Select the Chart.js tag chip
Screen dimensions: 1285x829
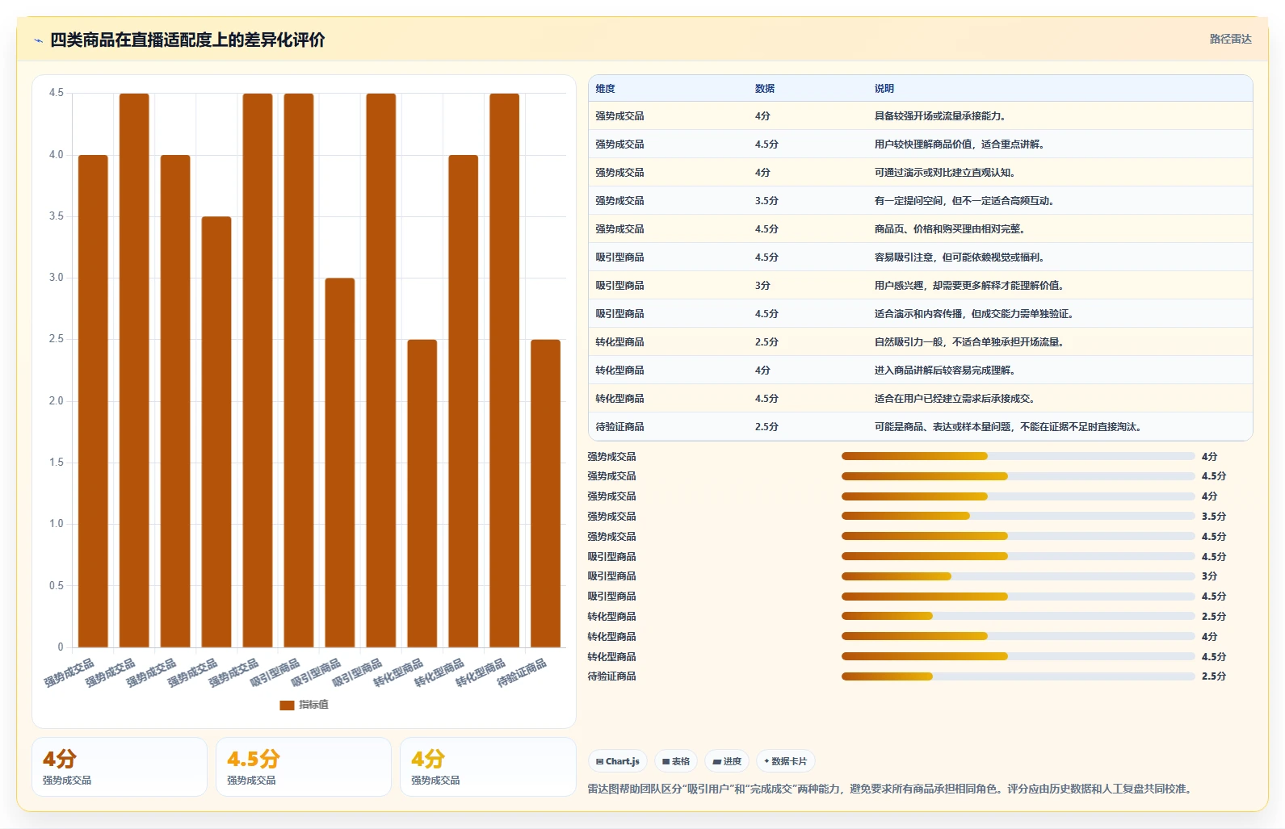(x=618, y=761)
